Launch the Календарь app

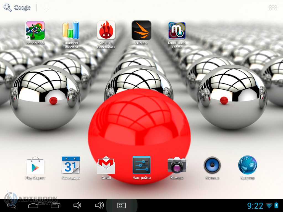pyautogui.click(x=71, y=165)
